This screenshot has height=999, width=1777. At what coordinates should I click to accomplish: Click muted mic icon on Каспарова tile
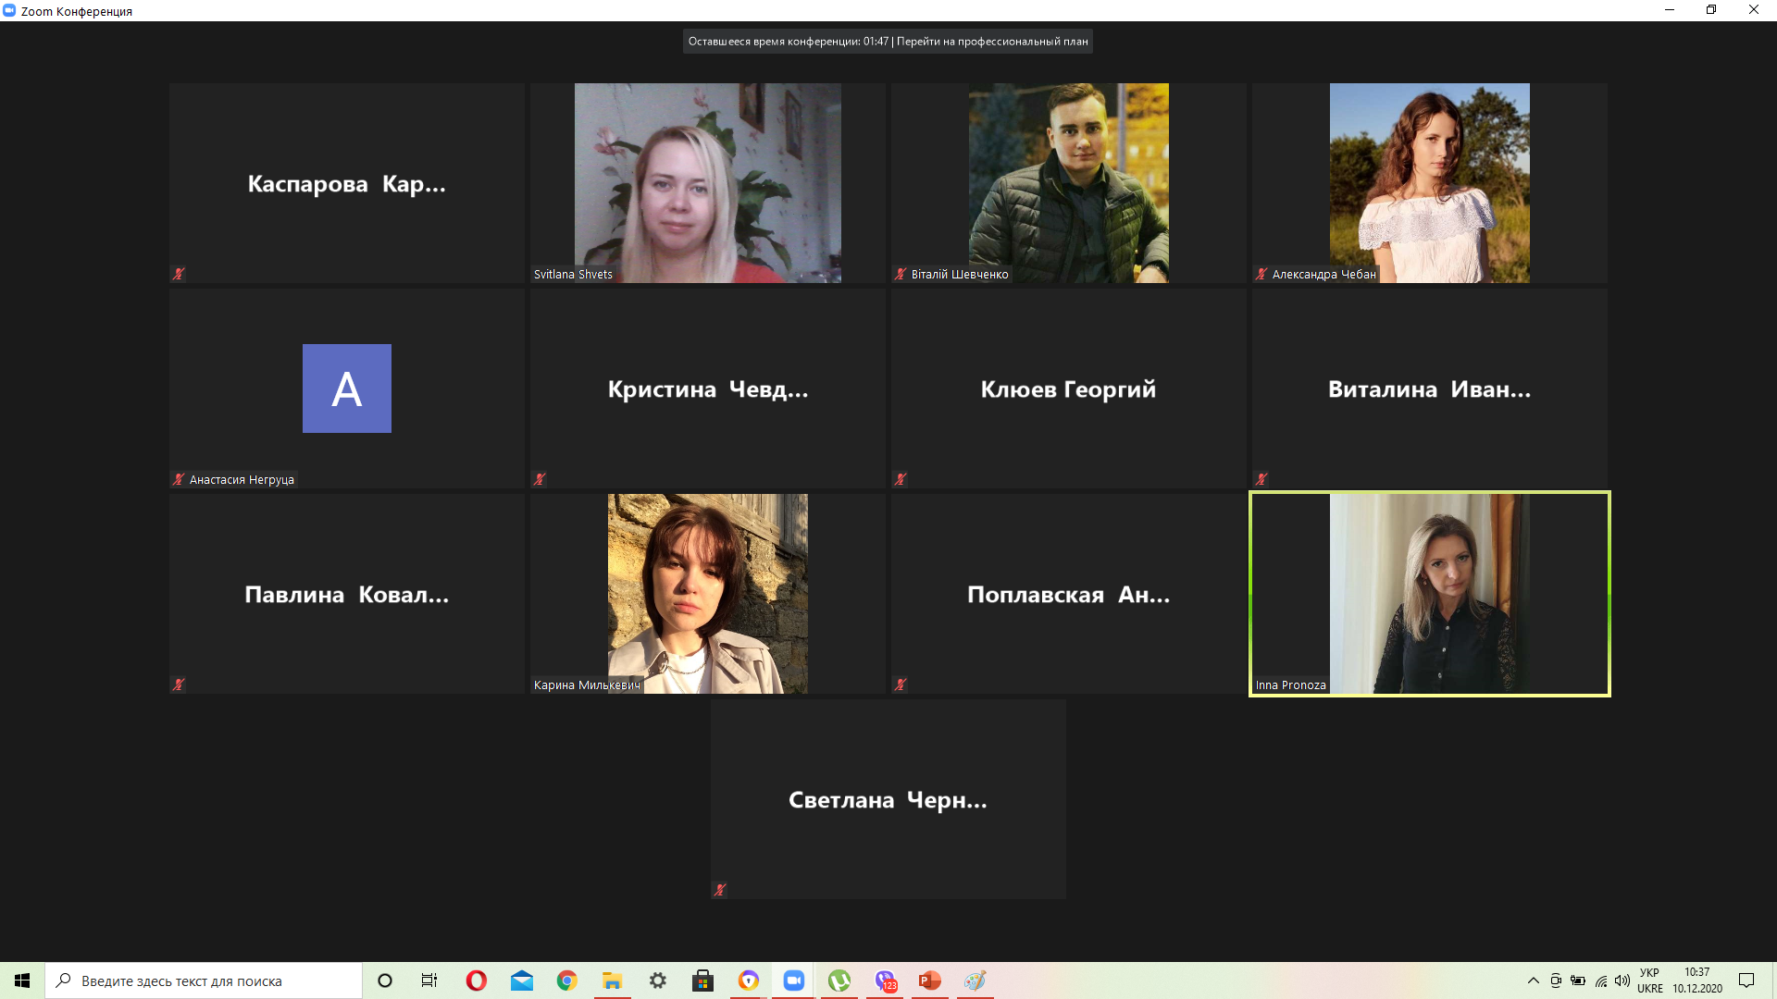tap(179, 274)
